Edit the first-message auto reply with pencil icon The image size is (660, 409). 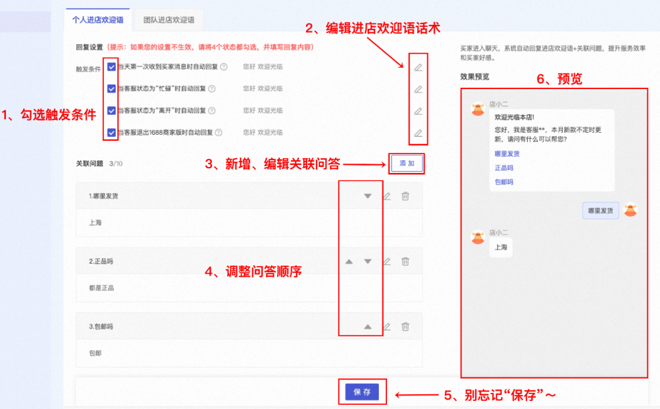coord(418,67)
